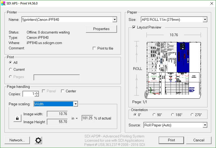Increase copies with the up arrow

[x=37, y=92]
